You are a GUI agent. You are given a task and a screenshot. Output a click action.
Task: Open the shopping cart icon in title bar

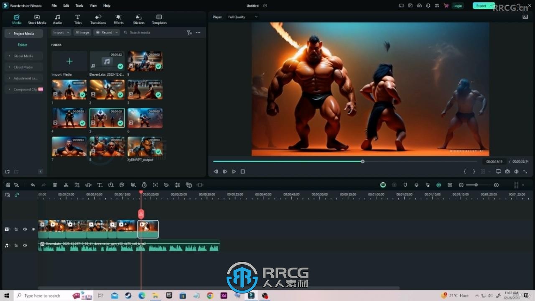(446, 5)
